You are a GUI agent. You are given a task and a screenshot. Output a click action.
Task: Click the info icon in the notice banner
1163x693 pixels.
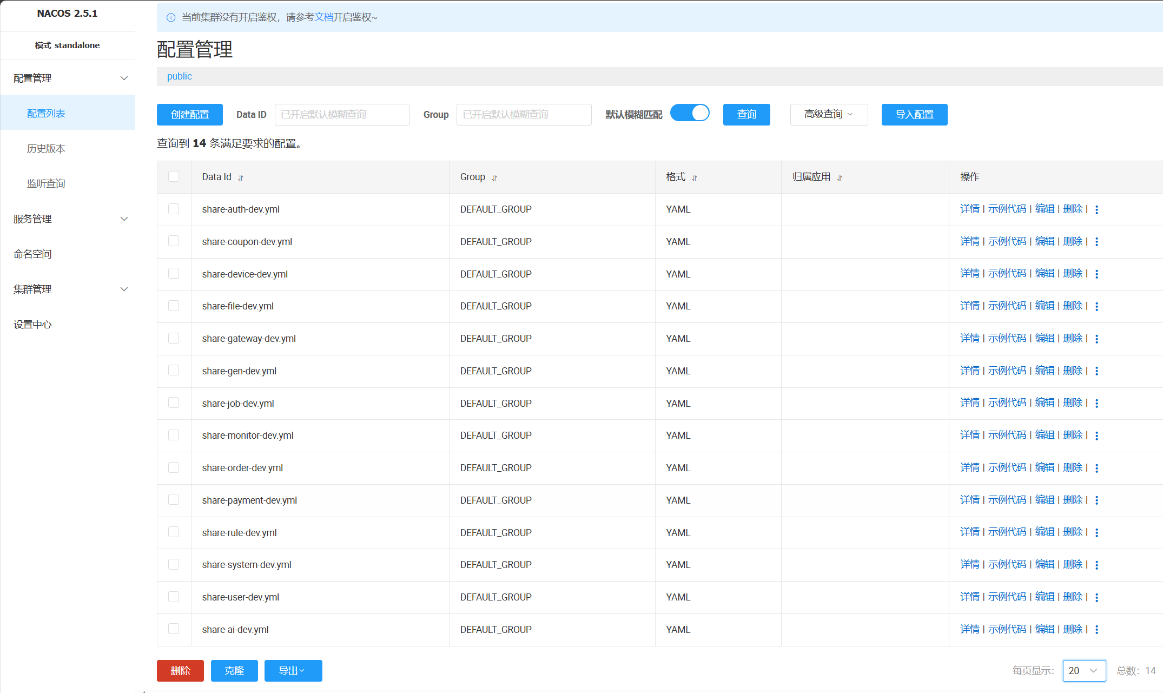(171, 18)
